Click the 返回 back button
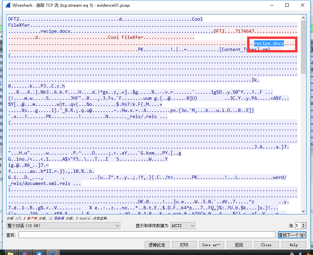Image resolution: width=313 pixels, height=255 pixels. (x=239, y=245)
